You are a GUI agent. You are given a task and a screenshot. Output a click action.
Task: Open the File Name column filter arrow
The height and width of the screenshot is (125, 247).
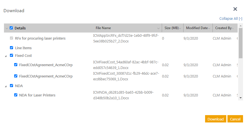pos(159,28)
